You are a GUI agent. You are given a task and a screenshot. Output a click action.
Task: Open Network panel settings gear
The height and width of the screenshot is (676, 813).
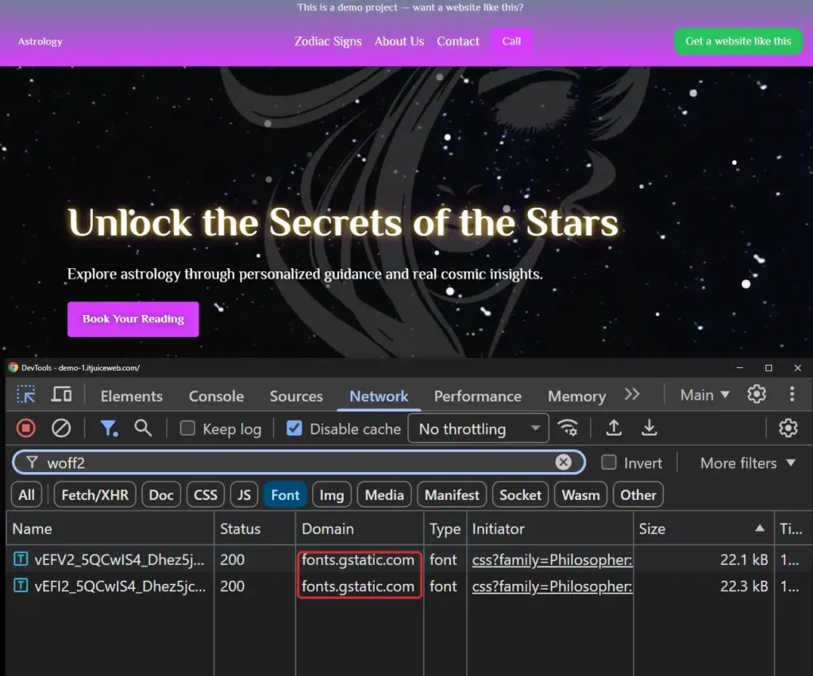tap(788, 428)
